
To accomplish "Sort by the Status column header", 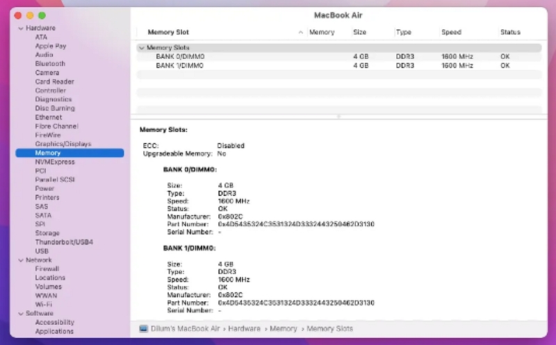I will pyautogui.click(x=510, y=32).
